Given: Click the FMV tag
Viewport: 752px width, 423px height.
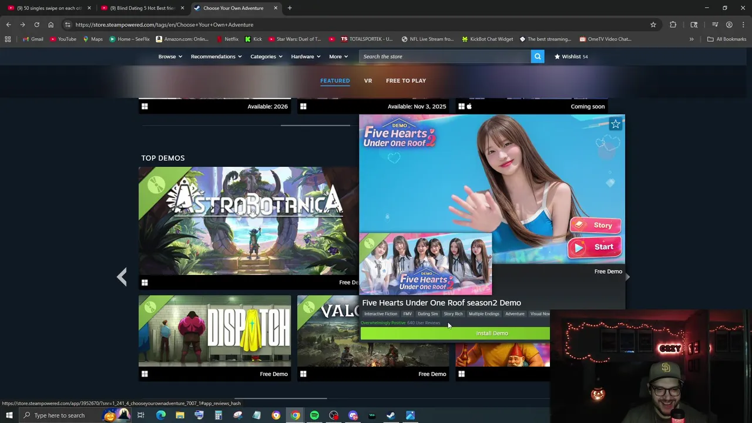Looking at the screenshot, I should coord(407,314).
